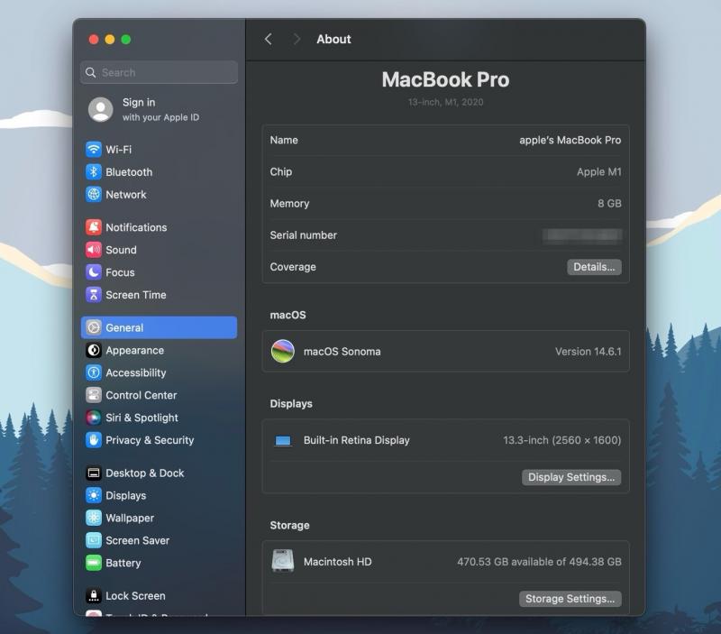721x634 pixels.
Task: Open coverage Details button
Action: tap(594, 267)
